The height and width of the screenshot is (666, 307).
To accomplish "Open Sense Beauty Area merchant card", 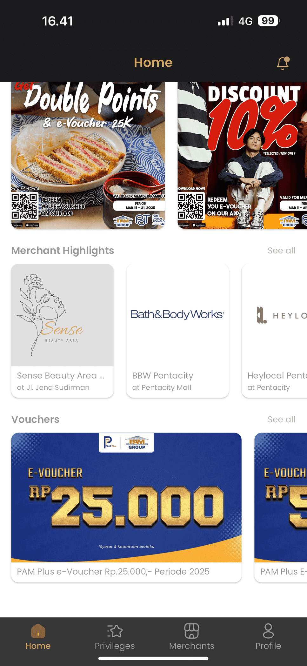I will point(63,331).
